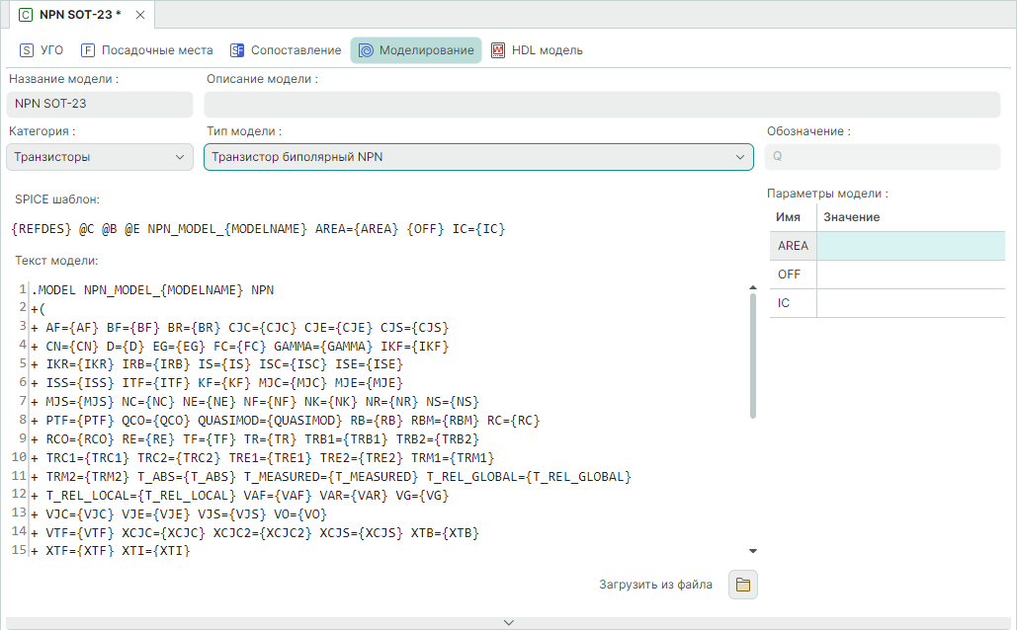Screen dimensions: 1017x630
Task: Open the Категория dropdown showing Транзисторы
Action: click(x=100, y=156)
